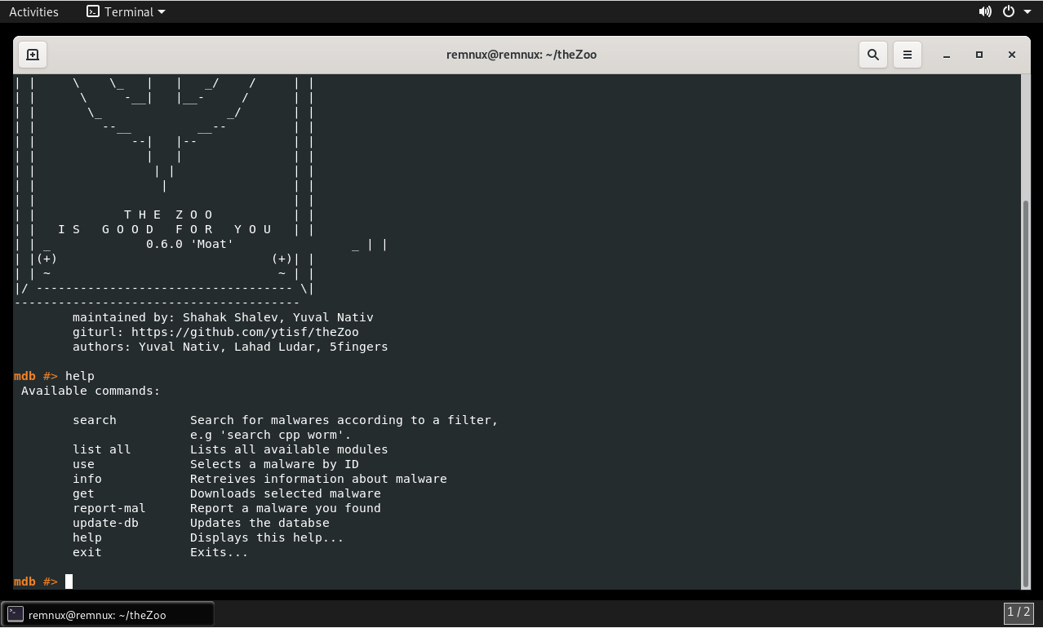The height and width of the screenshot is (628, 1043).
Task: Click the 'update-db' command text
Action: (x=105, y=523)
